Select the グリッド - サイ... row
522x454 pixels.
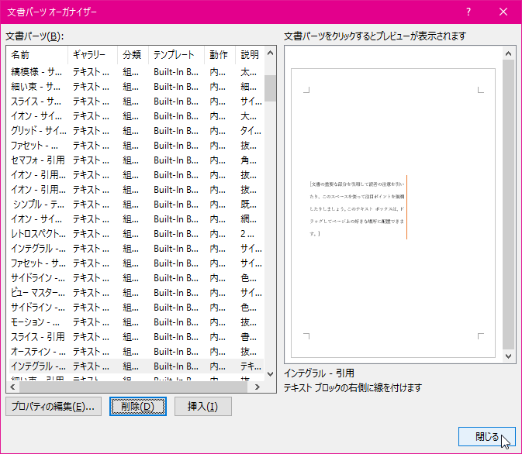click(x=137, y=131)
